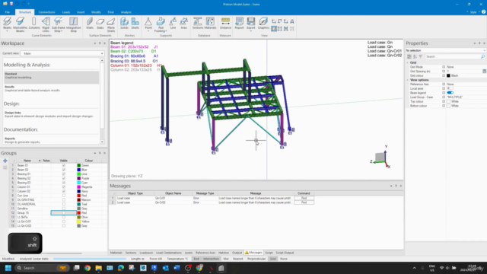
Task: Select the Area support tool
Action: (x=184, y=23)
